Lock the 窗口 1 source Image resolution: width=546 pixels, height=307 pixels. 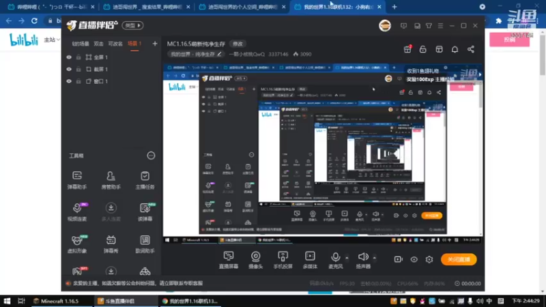tap(78, 81)
